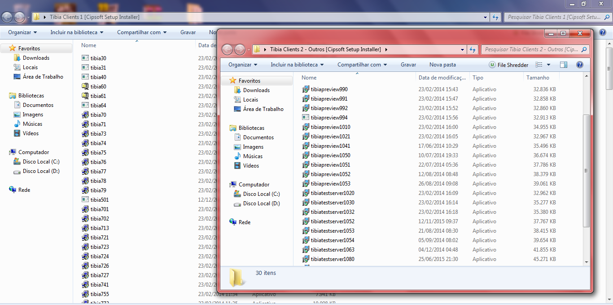The width and height of the screenshot is (613, 305).
Task: Click the scroll down arrow in Tibia Clients 2 file list
Action: tap(586, 261)
